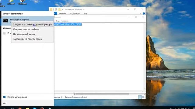Image resolution: width=195 pixels, height=109 pixels.
Task: Click the Properties checkmark icon in Explorer title bar
Action: (56, 9)
